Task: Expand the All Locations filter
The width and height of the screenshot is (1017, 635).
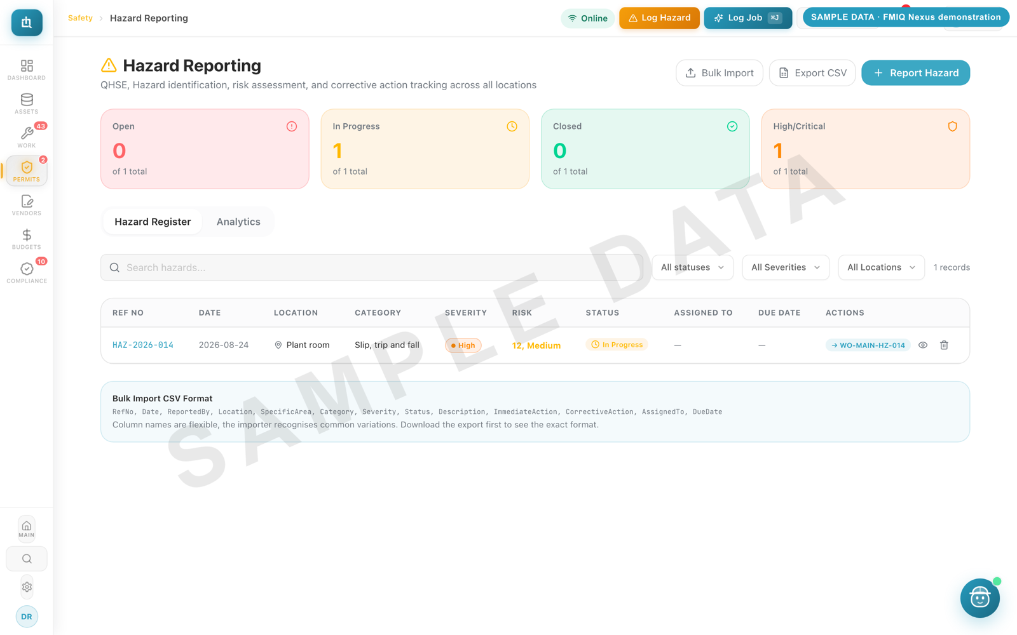Action: pos(881,267)
